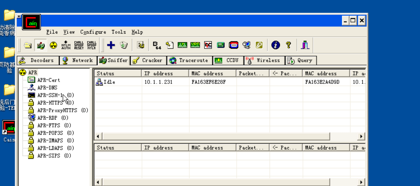
Task: Open the RSA SecurID token calculator icon
Action: pos(234,45)
